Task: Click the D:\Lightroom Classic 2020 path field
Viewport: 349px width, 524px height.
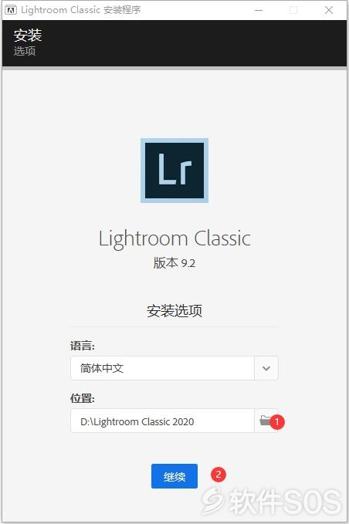Action: 162,421
